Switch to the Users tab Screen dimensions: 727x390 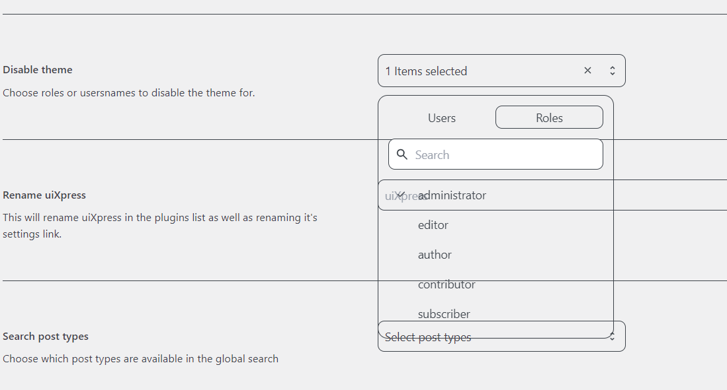[441, 118]
